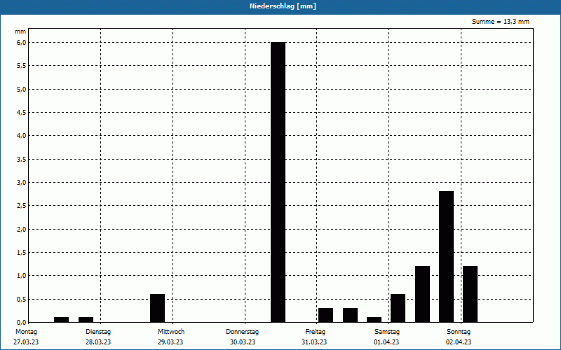Click the bar reaching about 2,8 mm
Screen dimensions: 561x350
pyautogui.click(x=446, y=257)
